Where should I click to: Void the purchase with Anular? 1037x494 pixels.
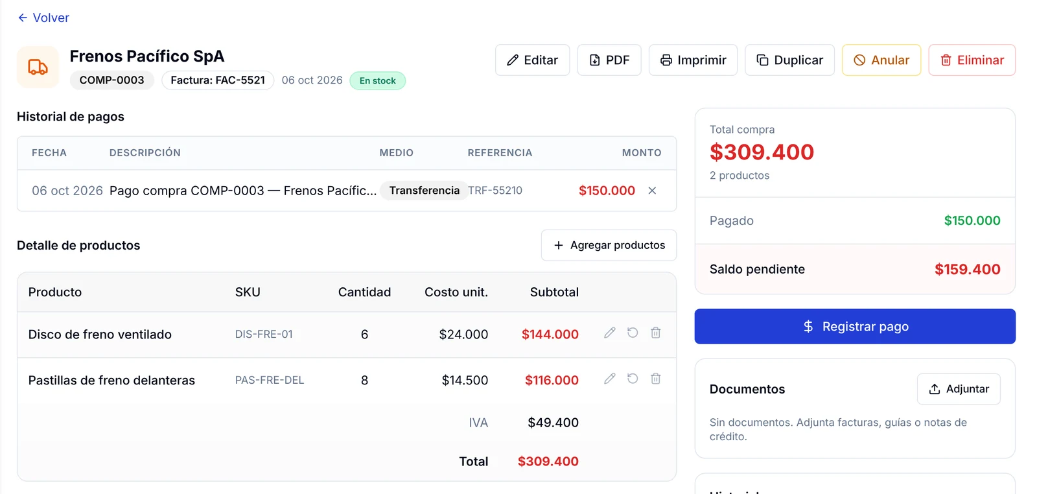pyautogui.click(x=881, y=60)
